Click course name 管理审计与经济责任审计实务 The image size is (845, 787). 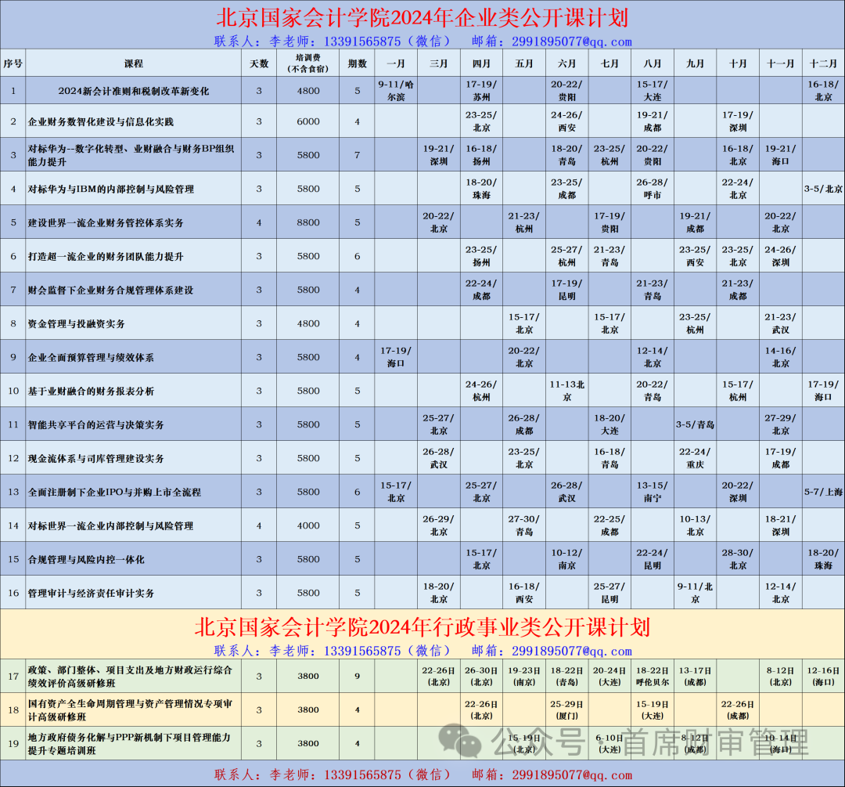point(91,594)
